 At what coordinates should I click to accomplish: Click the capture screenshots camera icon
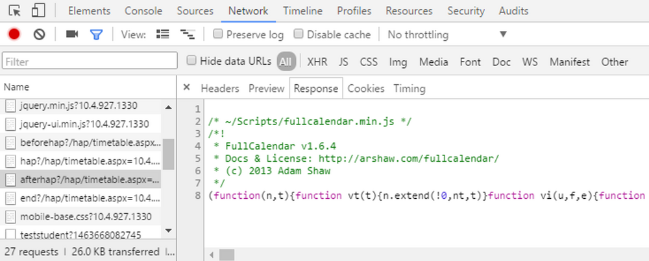tap(72, 34)
